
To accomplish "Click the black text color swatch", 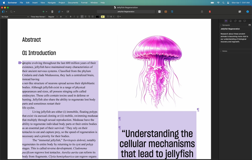I will [x=97, y=17].
